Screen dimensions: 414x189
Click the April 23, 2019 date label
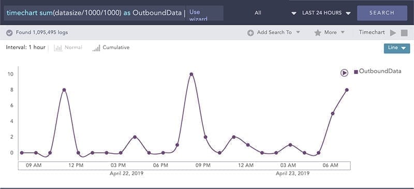[292, 173]
